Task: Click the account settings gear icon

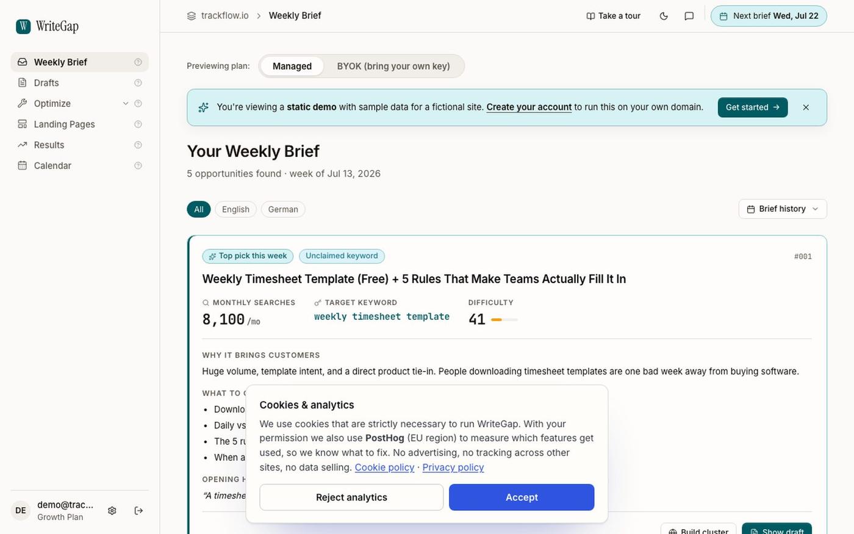Action: click(x=112, y=511)
